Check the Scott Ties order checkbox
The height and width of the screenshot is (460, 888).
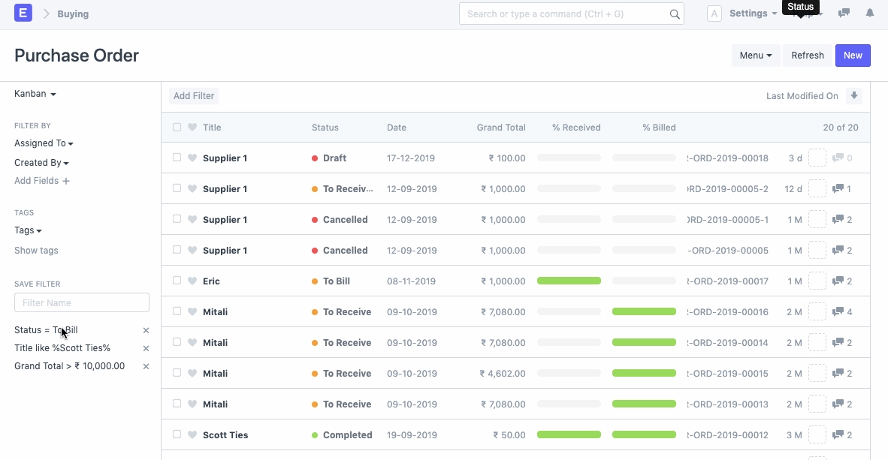point(177,434)
